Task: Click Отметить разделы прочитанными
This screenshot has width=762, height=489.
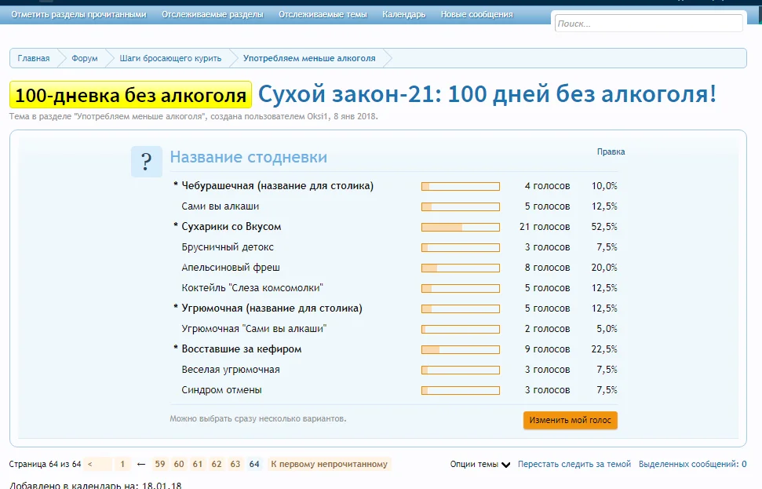Action: click(78, 14)
